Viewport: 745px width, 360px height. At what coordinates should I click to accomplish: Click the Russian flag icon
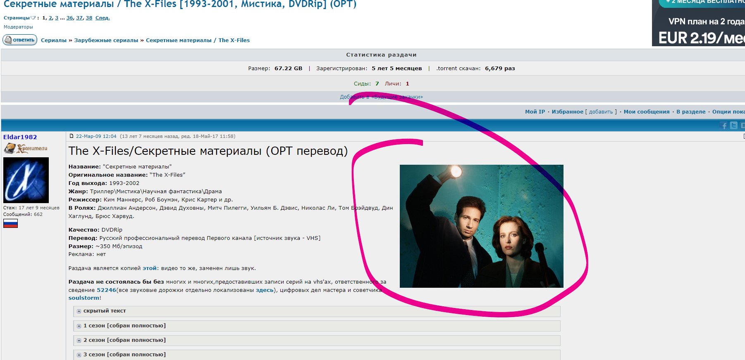coord(10,223)
